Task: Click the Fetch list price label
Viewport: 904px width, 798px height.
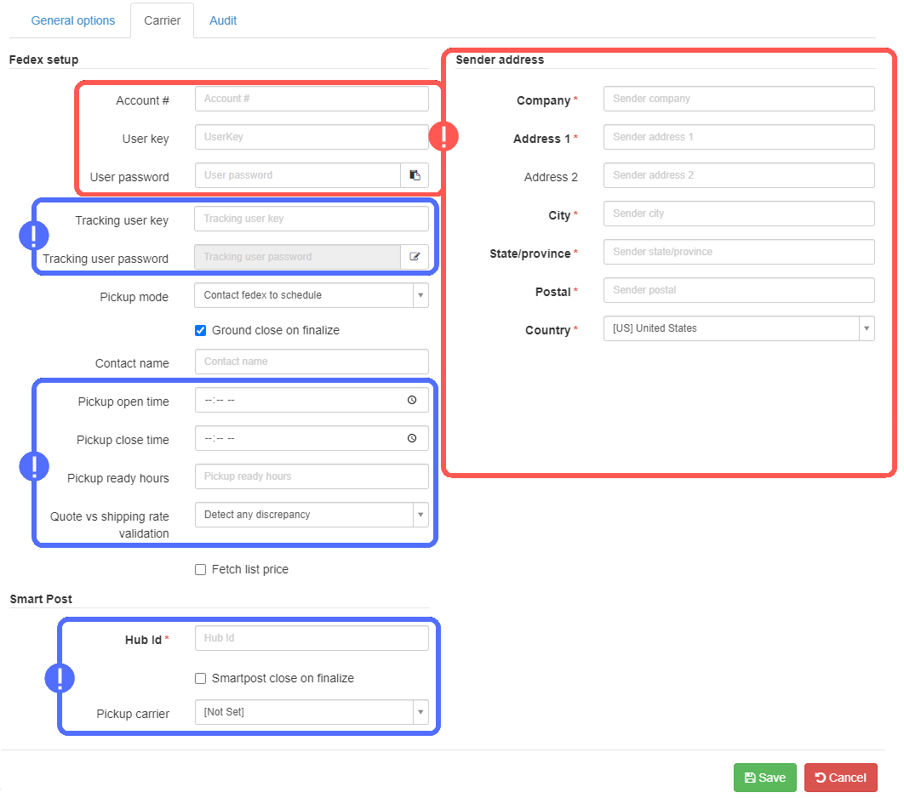Action: click(250, 569)
